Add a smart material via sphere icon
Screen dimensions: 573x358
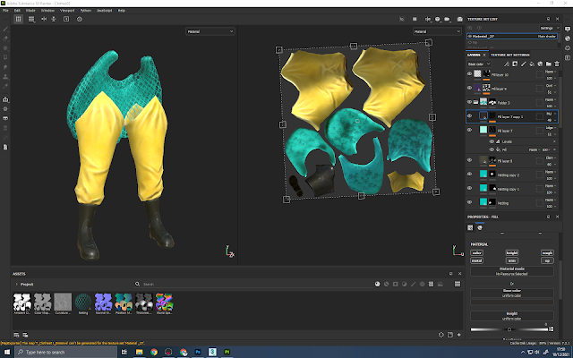[x=540, y=64]
